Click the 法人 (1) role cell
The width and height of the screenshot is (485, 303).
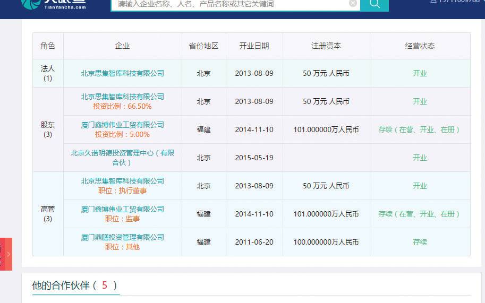point(48,73)
